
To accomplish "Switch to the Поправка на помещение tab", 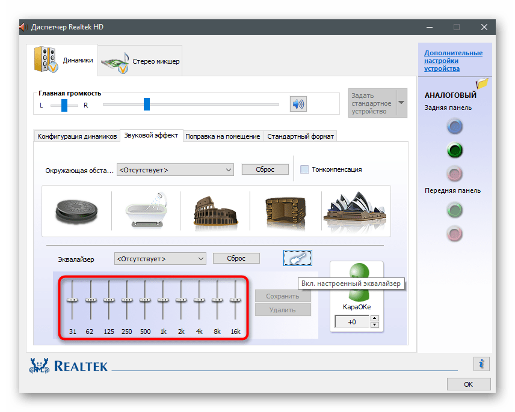I will [223, 136].
